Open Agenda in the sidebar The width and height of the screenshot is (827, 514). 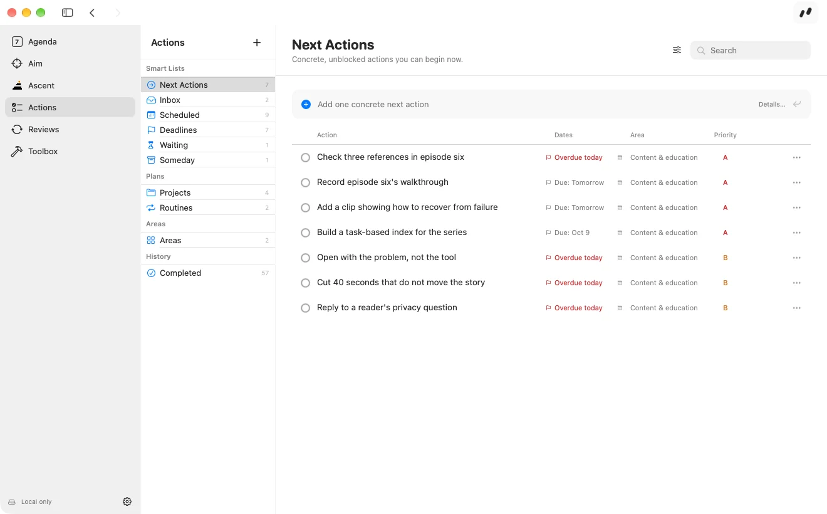(x=70, y=41)
